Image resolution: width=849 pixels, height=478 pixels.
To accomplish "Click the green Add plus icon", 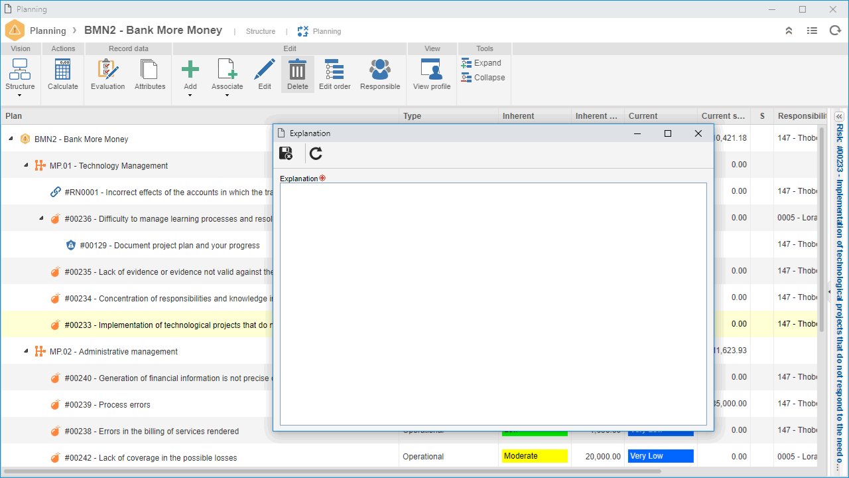I will (190, 69).
